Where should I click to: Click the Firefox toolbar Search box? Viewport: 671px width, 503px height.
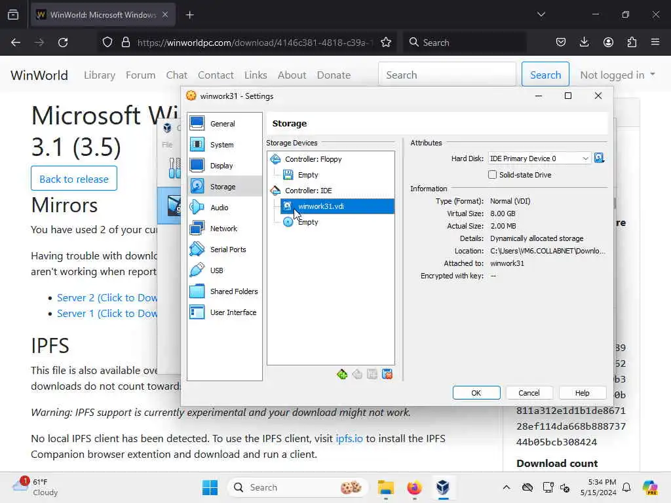coord(465,43)
